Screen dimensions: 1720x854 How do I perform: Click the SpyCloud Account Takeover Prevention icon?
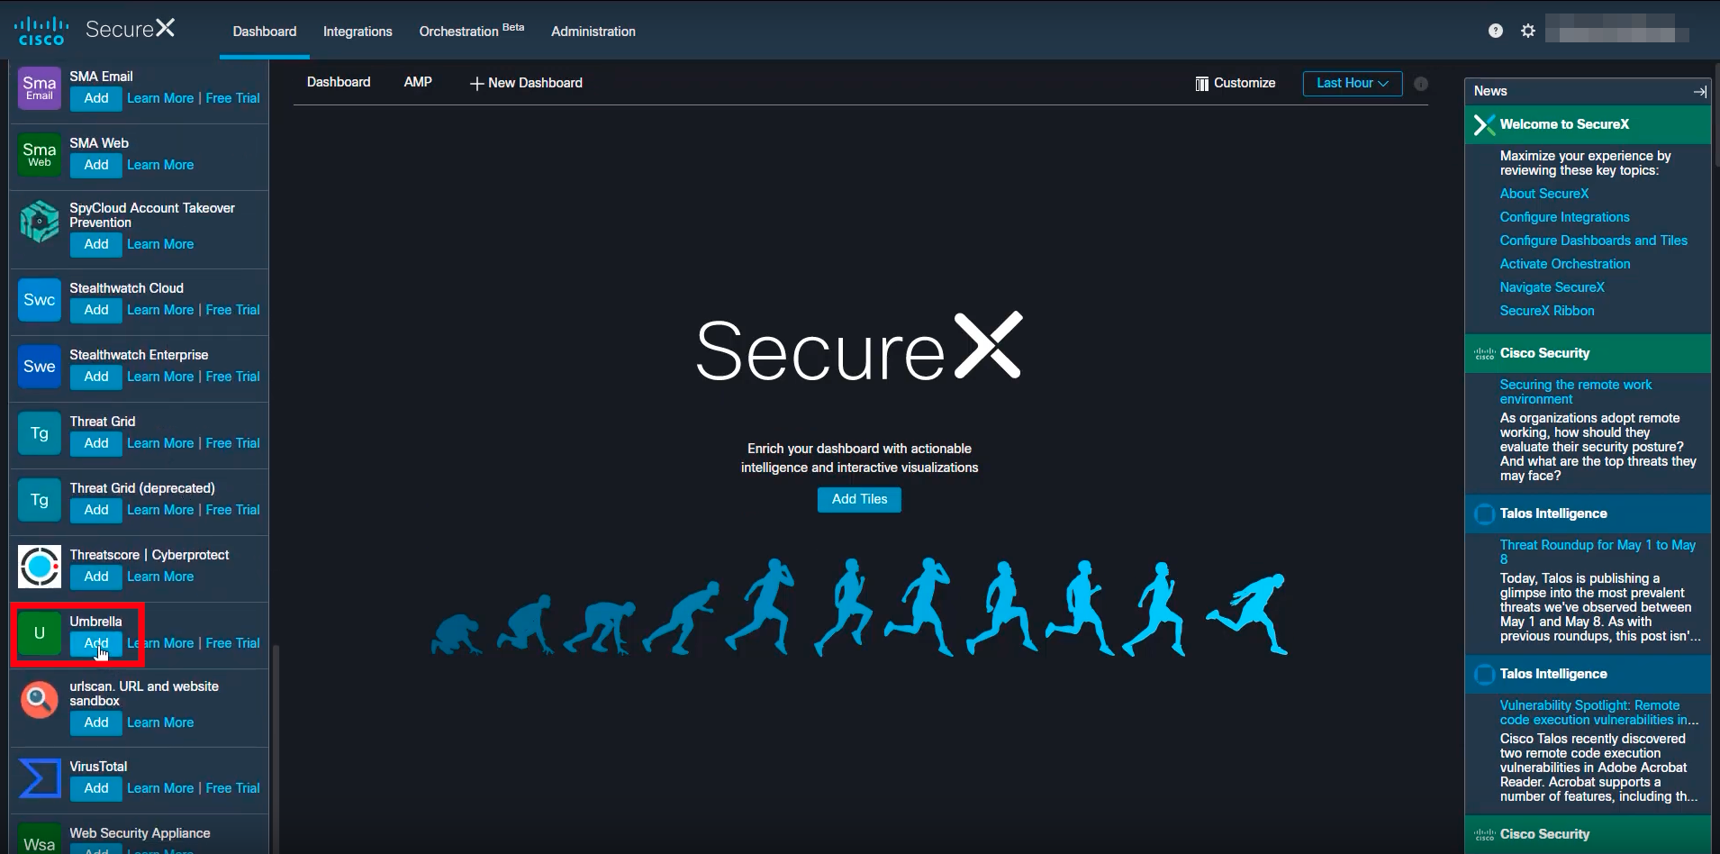click(x=39, y=221)
